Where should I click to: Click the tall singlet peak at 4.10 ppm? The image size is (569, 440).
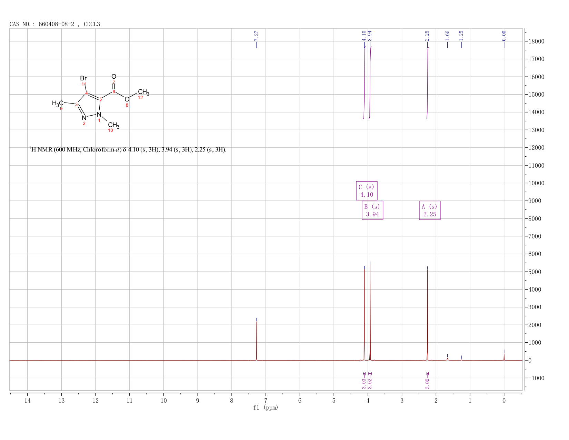click(x=364, y=314)
